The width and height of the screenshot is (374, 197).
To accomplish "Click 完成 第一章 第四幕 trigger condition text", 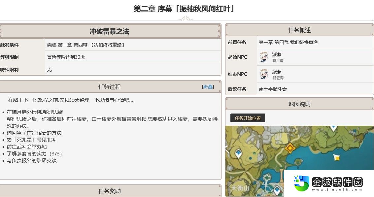I will [86, 45].
